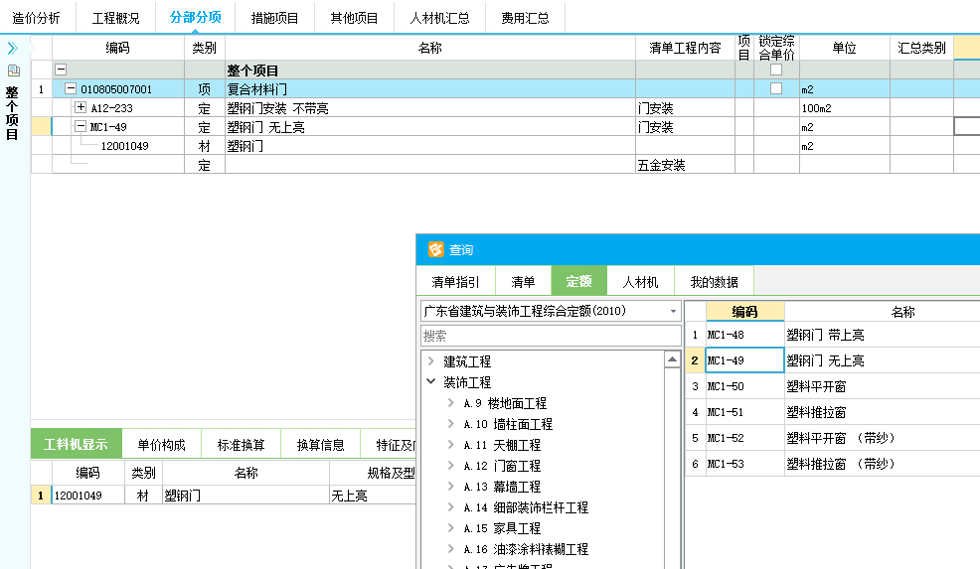Click the 复合材料门 name cell
The width and height of the screenshot is (980, 569).
click(x=430, y=88)
